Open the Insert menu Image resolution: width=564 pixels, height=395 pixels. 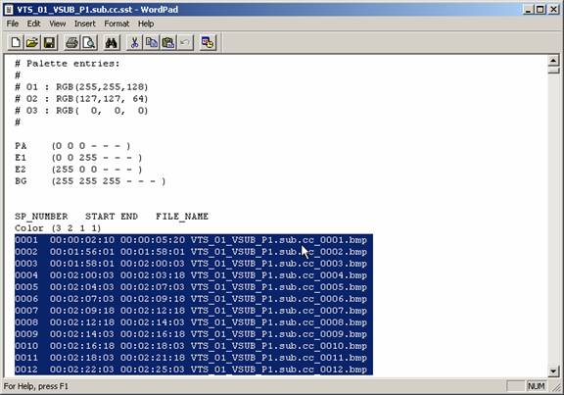coord(84,24)
